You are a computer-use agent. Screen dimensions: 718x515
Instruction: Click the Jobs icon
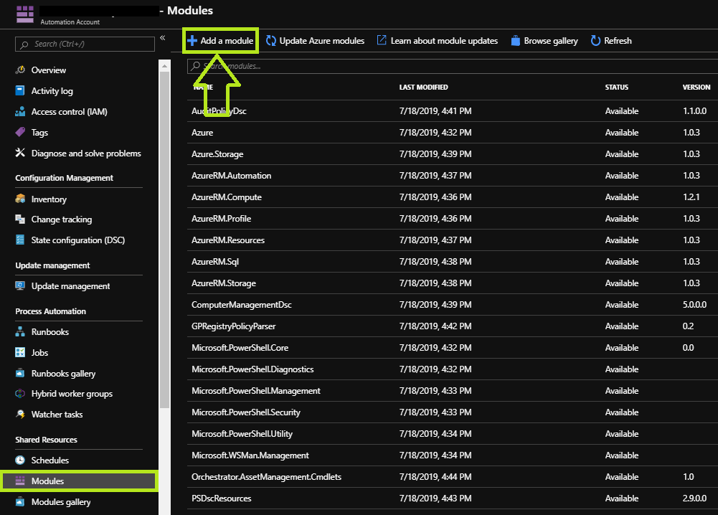point(20,352)
